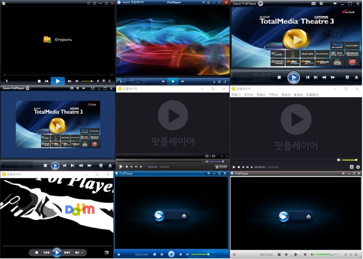Click 재생목록 playlist button in menu-less 팟플레이어 window
This screenshot has height=259, width=363.
click(221, 167)
